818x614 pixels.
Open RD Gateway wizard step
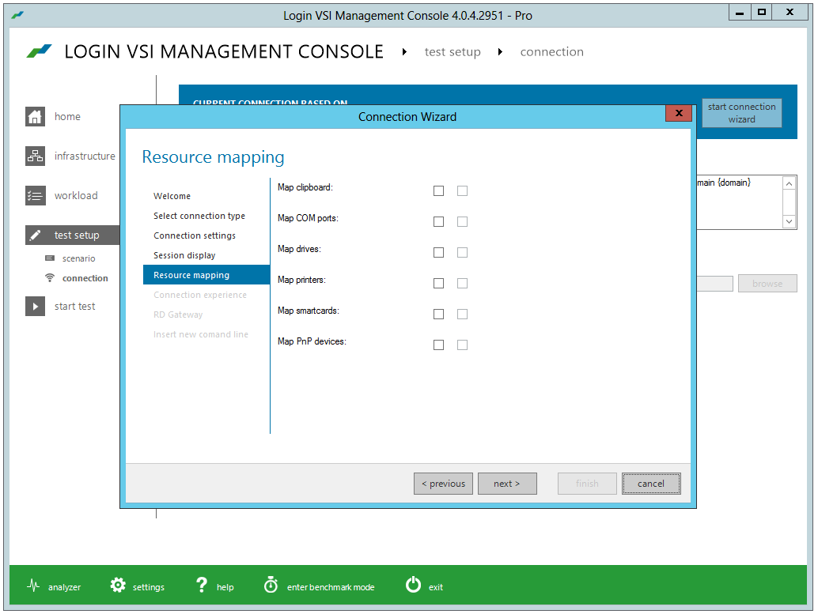click(178, 315)
